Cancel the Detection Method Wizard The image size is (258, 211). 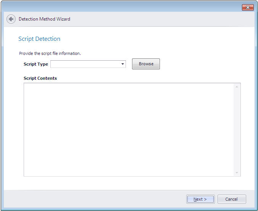[232, 199]
